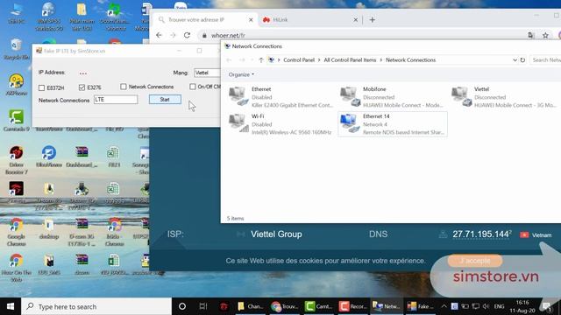Open File Explorer taskbar button
The image size is (561, 315).
[251, 306]
